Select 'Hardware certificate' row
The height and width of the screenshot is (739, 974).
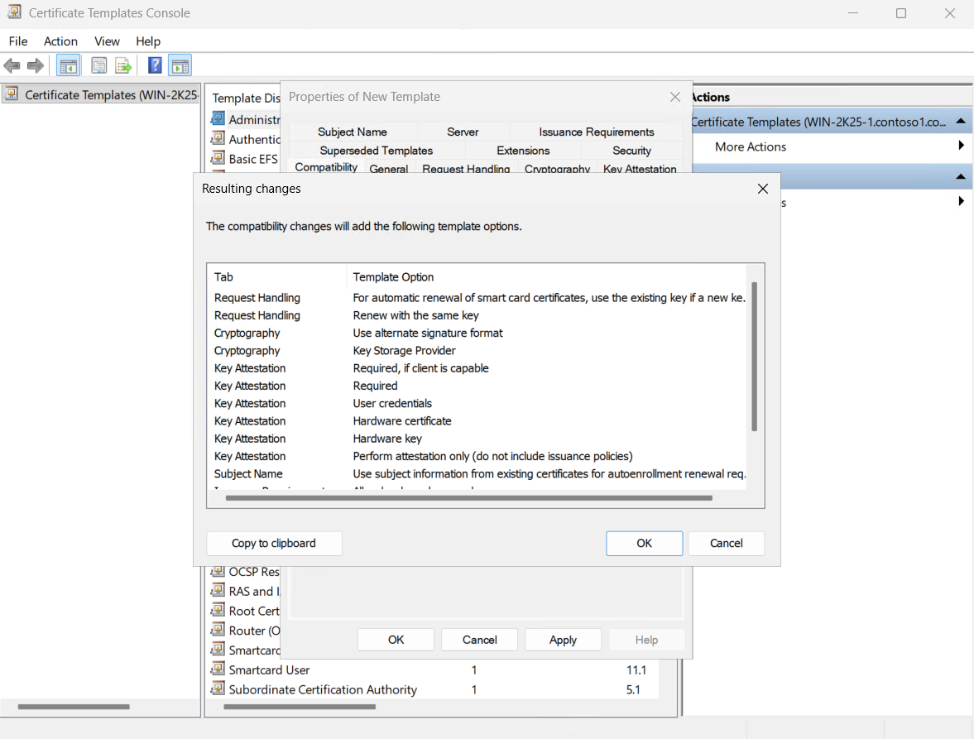[x=477, y=421]
